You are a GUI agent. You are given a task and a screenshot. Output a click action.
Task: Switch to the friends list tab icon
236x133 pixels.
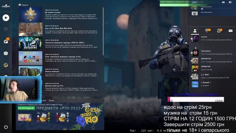click(x=195, y=31)
